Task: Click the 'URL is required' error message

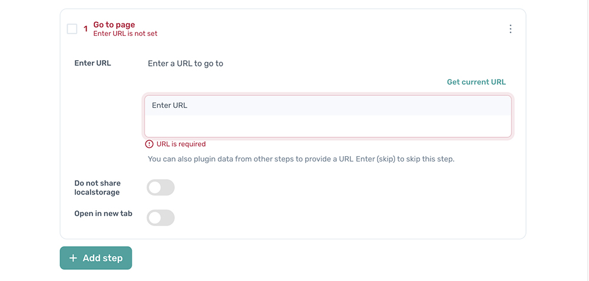Action: tap(181, 144)
